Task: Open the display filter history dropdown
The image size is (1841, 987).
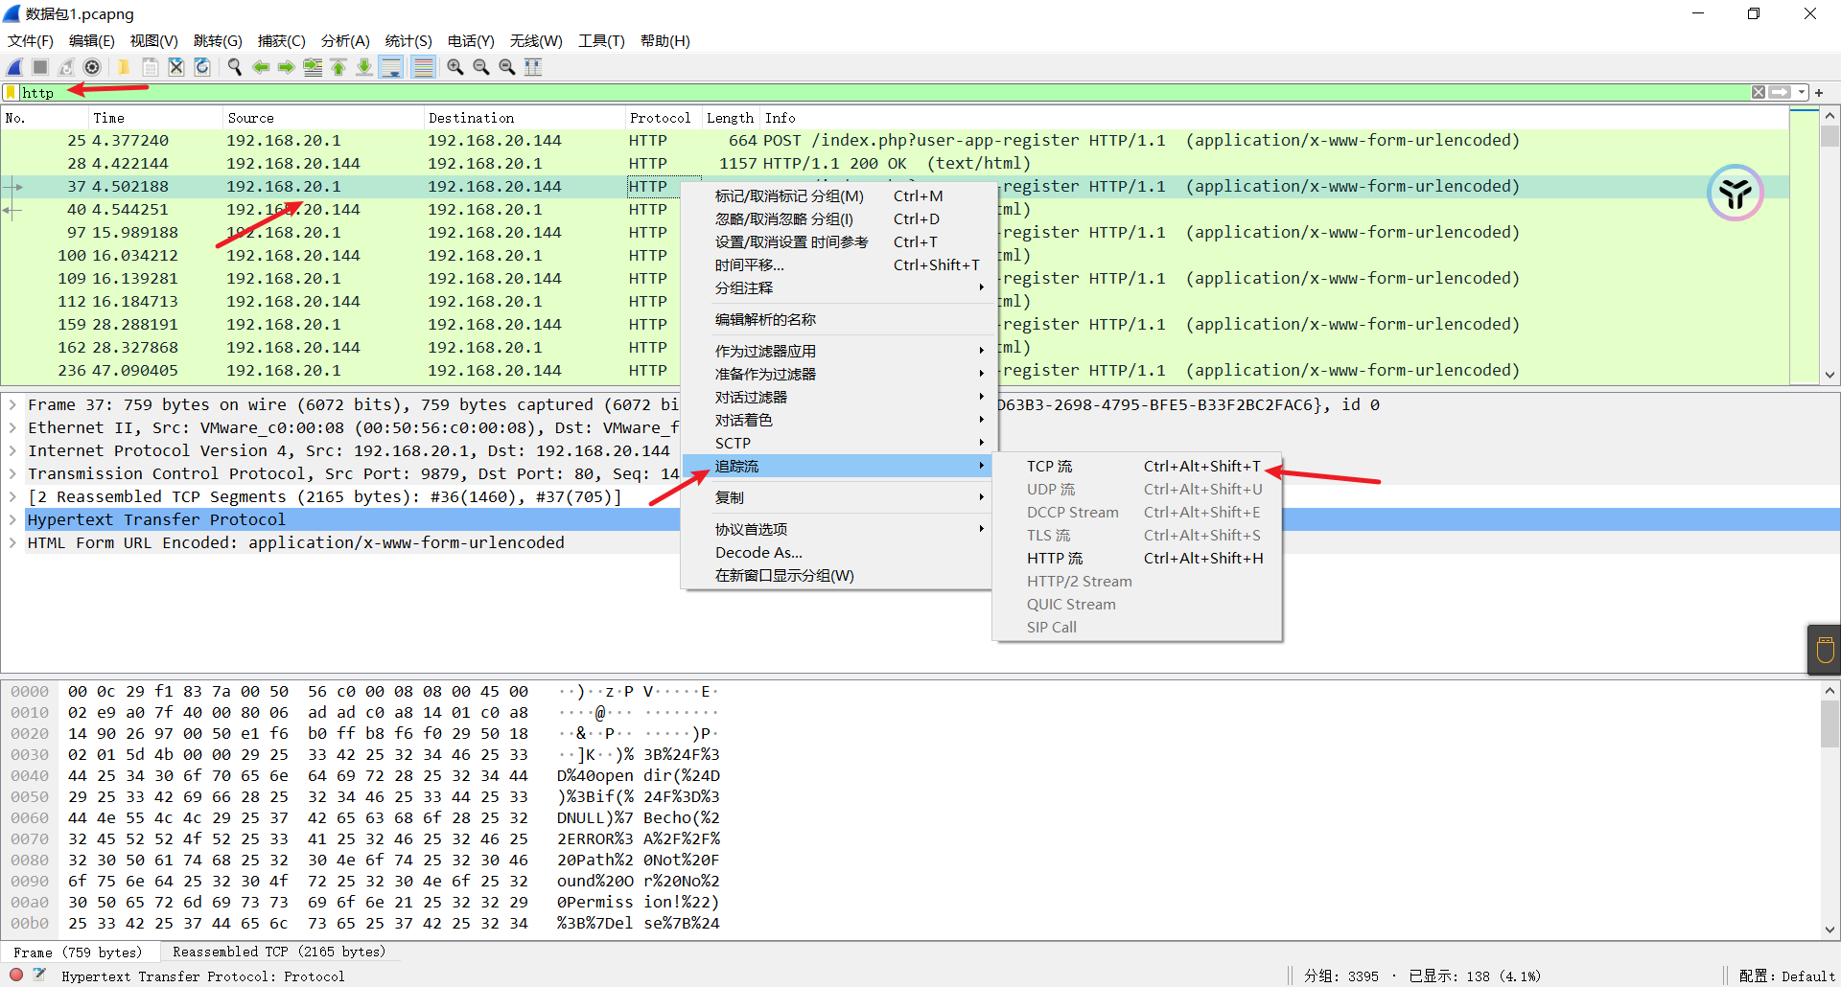Action: (1802, 93)
